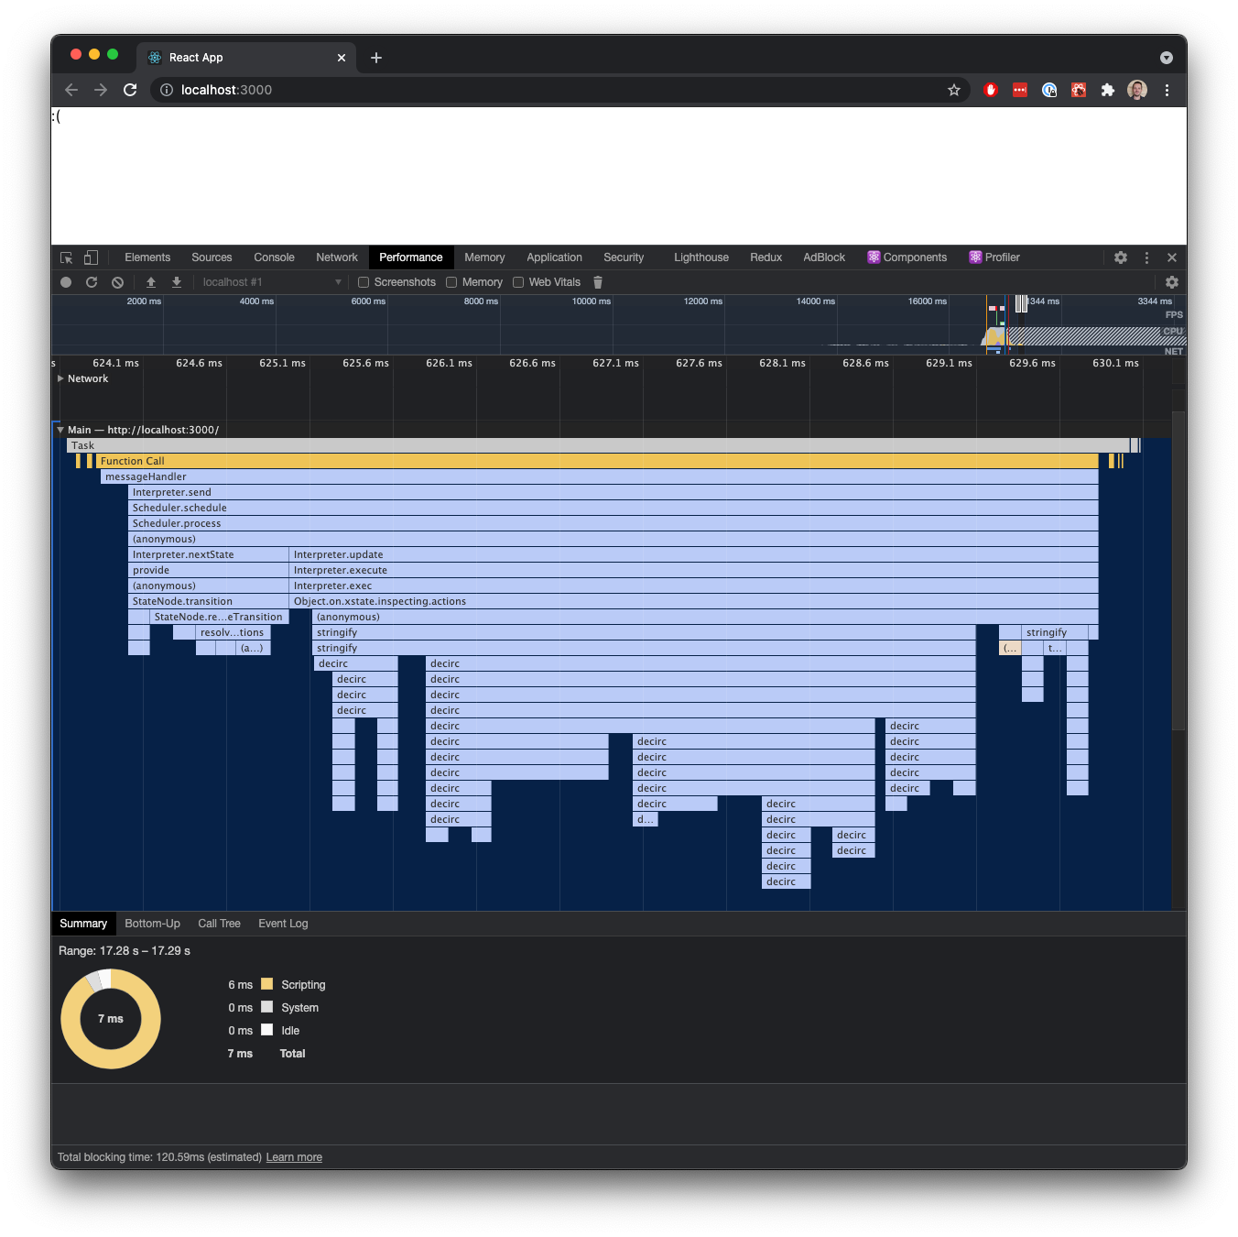The image size is (1238, 1237).
Task: Switch to the Call Tree tab
Action: point(219,924)
